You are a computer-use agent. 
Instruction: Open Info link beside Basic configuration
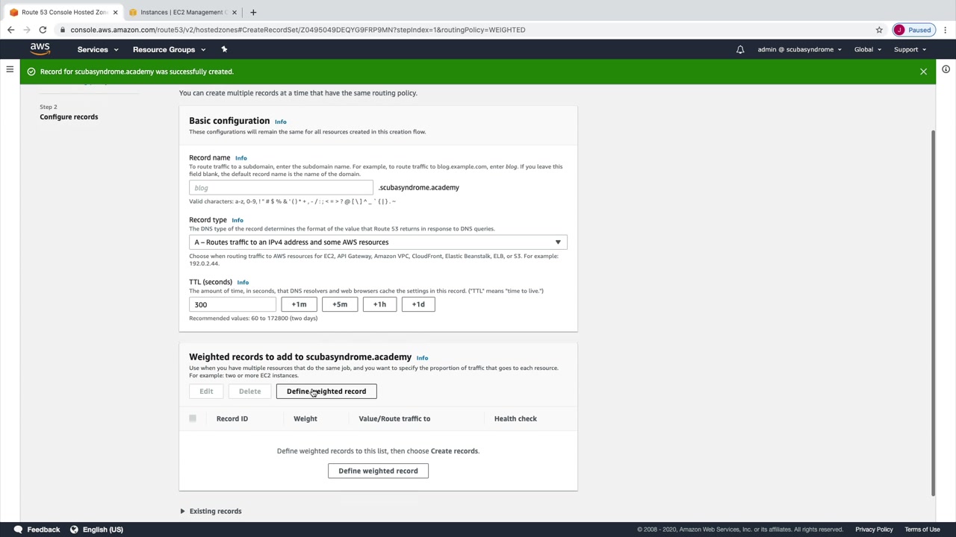(x=280, y=122)
